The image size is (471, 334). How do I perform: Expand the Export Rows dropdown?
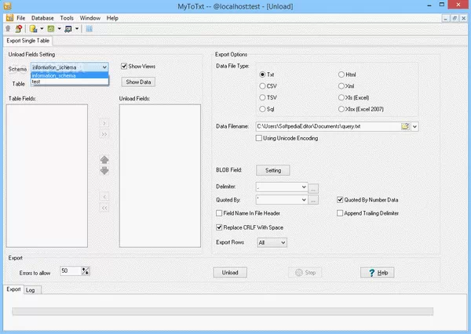pyautogui.click(x=282, y=243)
